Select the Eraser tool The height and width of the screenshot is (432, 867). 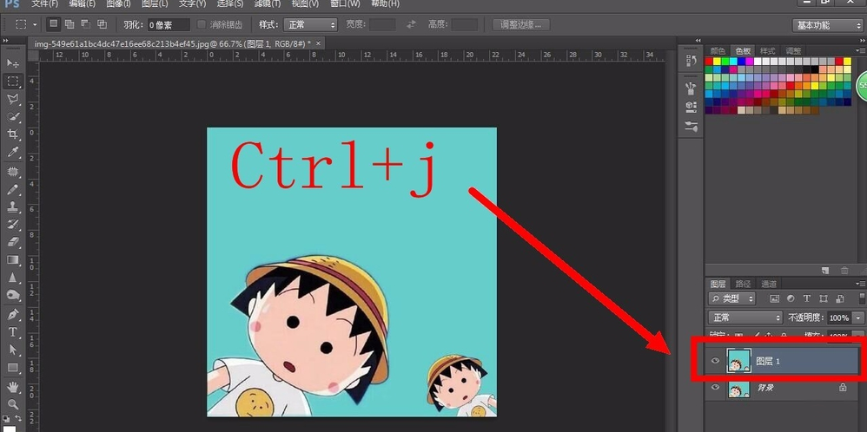13,241
